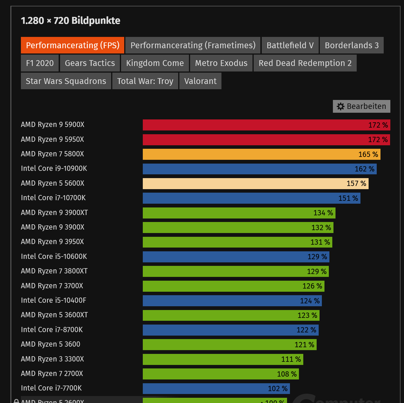404x403 pixels.
Task: Click the green 111 % bar
Action: [x=223, y=359]
